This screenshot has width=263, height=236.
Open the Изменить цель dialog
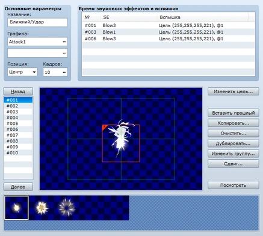234,91
